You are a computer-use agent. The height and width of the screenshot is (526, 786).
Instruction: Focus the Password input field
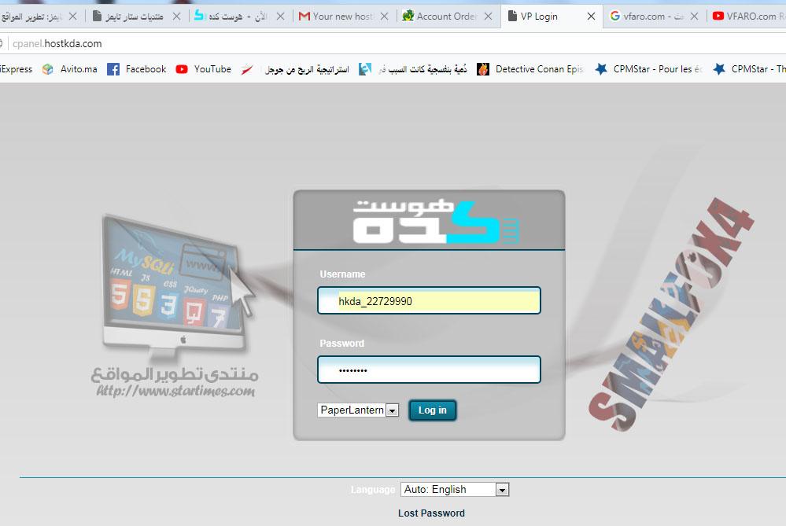click(x=429, y=370)
